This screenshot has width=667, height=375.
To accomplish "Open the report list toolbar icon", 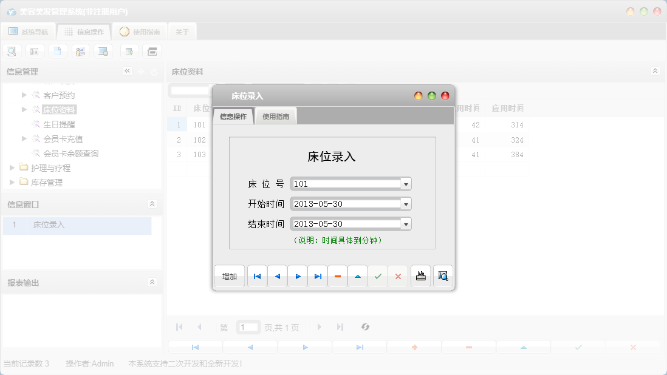I will tap(35, 51).
